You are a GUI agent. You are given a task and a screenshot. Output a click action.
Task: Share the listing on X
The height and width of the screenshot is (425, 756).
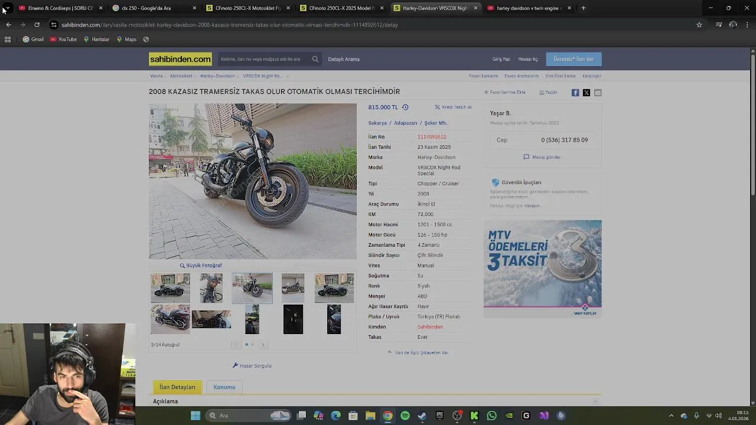coord(586,93)
